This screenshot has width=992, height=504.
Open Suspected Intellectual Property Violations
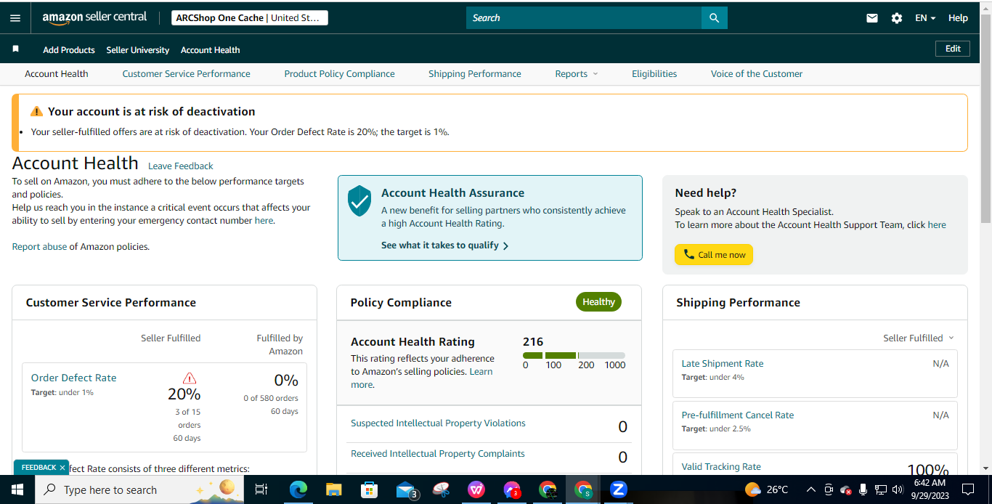tap(438, 423)
